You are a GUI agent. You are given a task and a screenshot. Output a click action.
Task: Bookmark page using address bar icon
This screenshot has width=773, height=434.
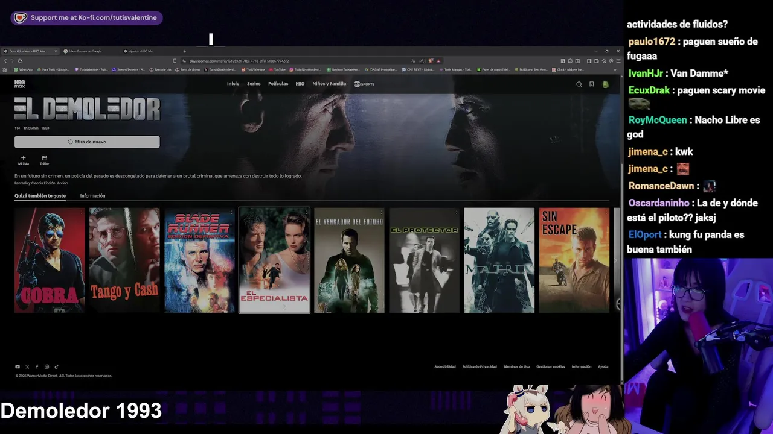pos(175,61)
